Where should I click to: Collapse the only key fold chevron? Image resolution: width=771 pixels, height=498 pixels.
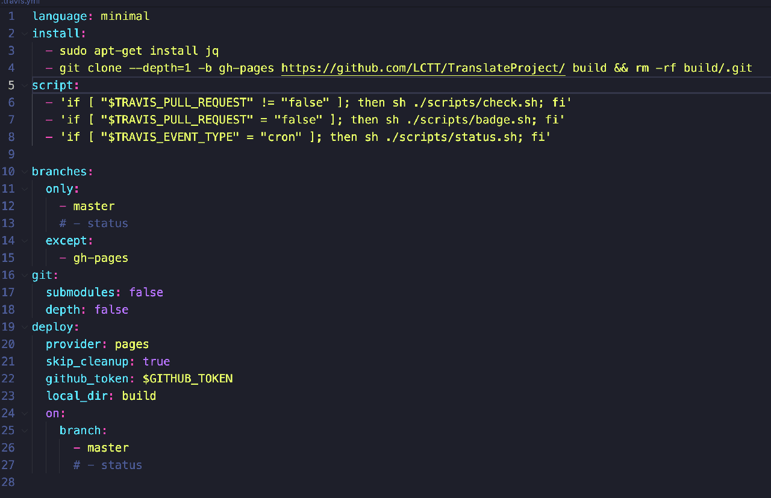[x=24, y=189]
